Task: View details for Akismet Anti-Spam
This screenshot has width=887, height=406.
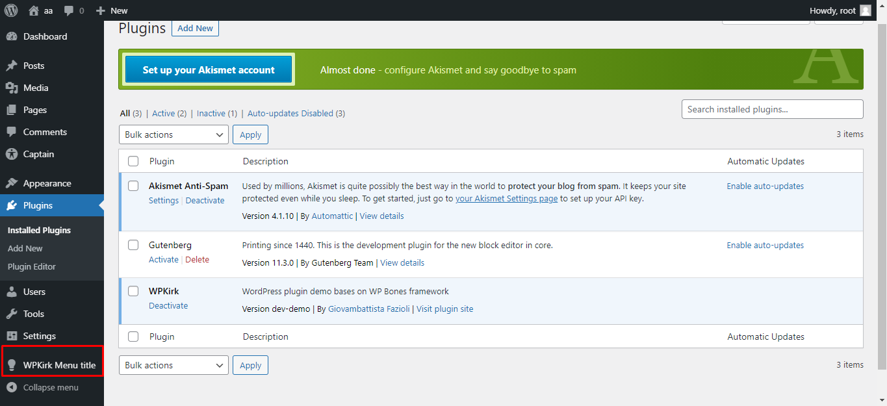Action: [x=381, y=216]
